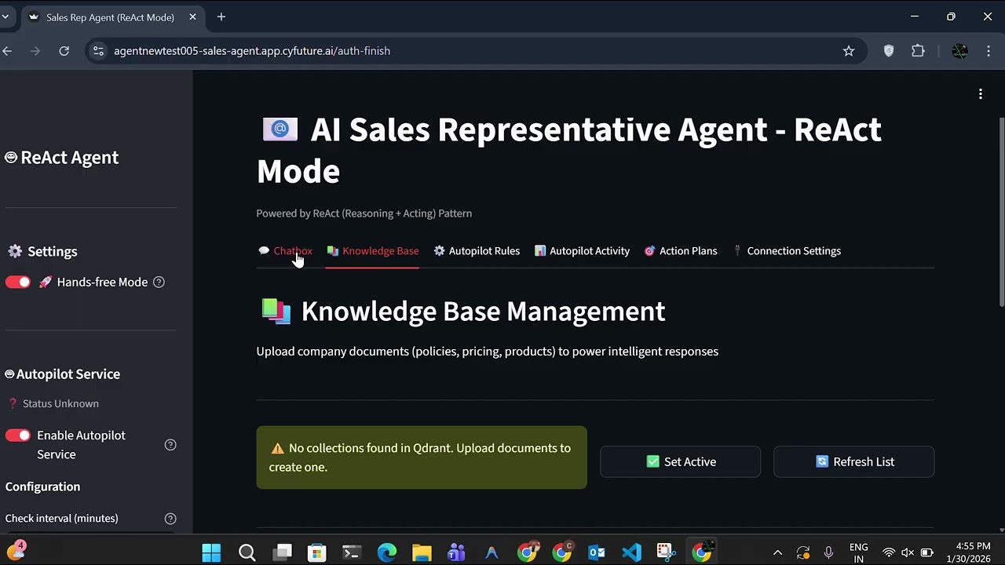This screenshot has width=1005, height=565.
Task: Show hidden system tray icons
Action: click(777, 552)
